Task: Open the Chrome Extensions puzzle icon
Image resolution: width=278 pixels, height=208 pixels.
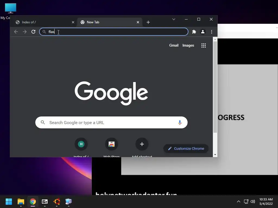Action: [194, 32]
